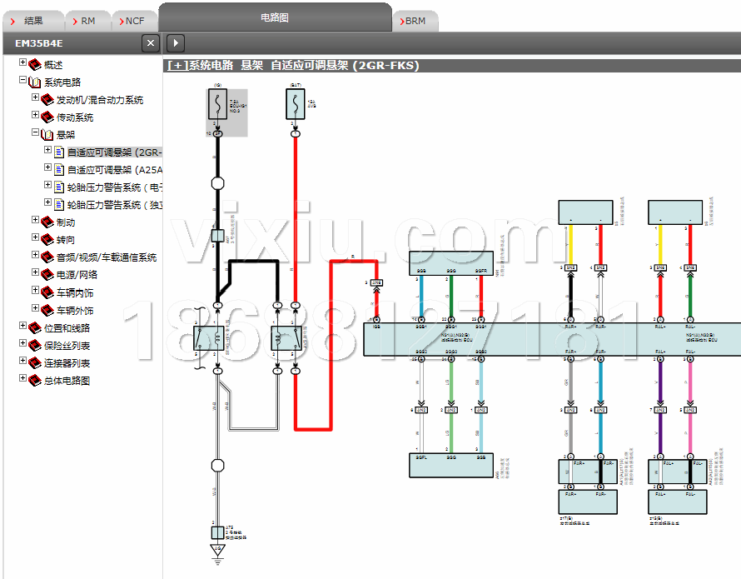Click the book icon beside 保险丝列表

click(34, 346)
